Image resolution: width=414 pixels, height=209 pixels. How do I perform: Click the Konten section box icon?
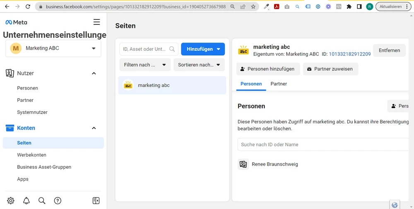click(10, 128)
